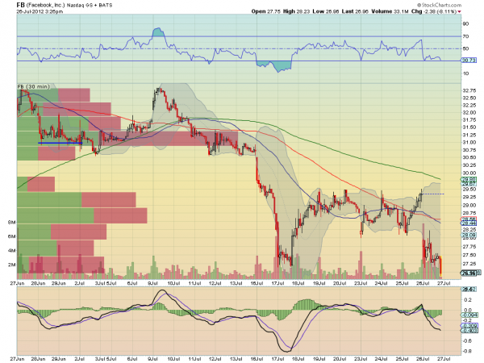Select the Last 26.96 value in header

[355, 11]
